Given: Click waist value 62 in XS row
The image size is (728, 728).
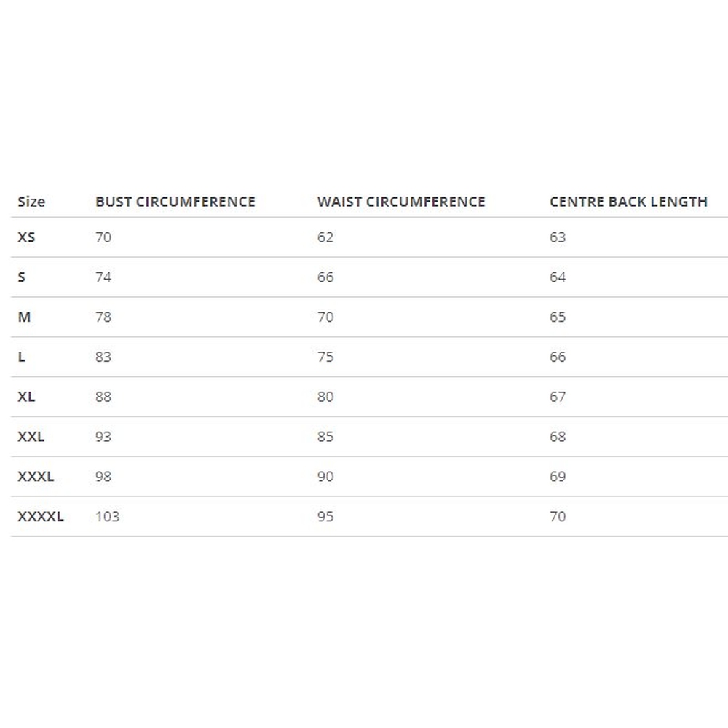Looking at the screenshot, I should 325,237.
